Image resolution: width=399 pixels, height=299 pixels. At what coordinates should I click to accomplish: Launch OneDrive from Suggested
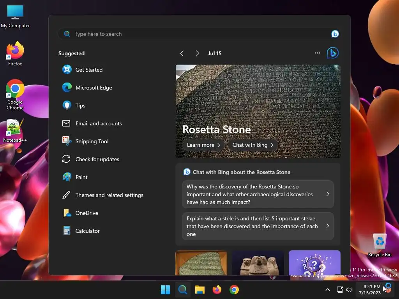[80, 213]
